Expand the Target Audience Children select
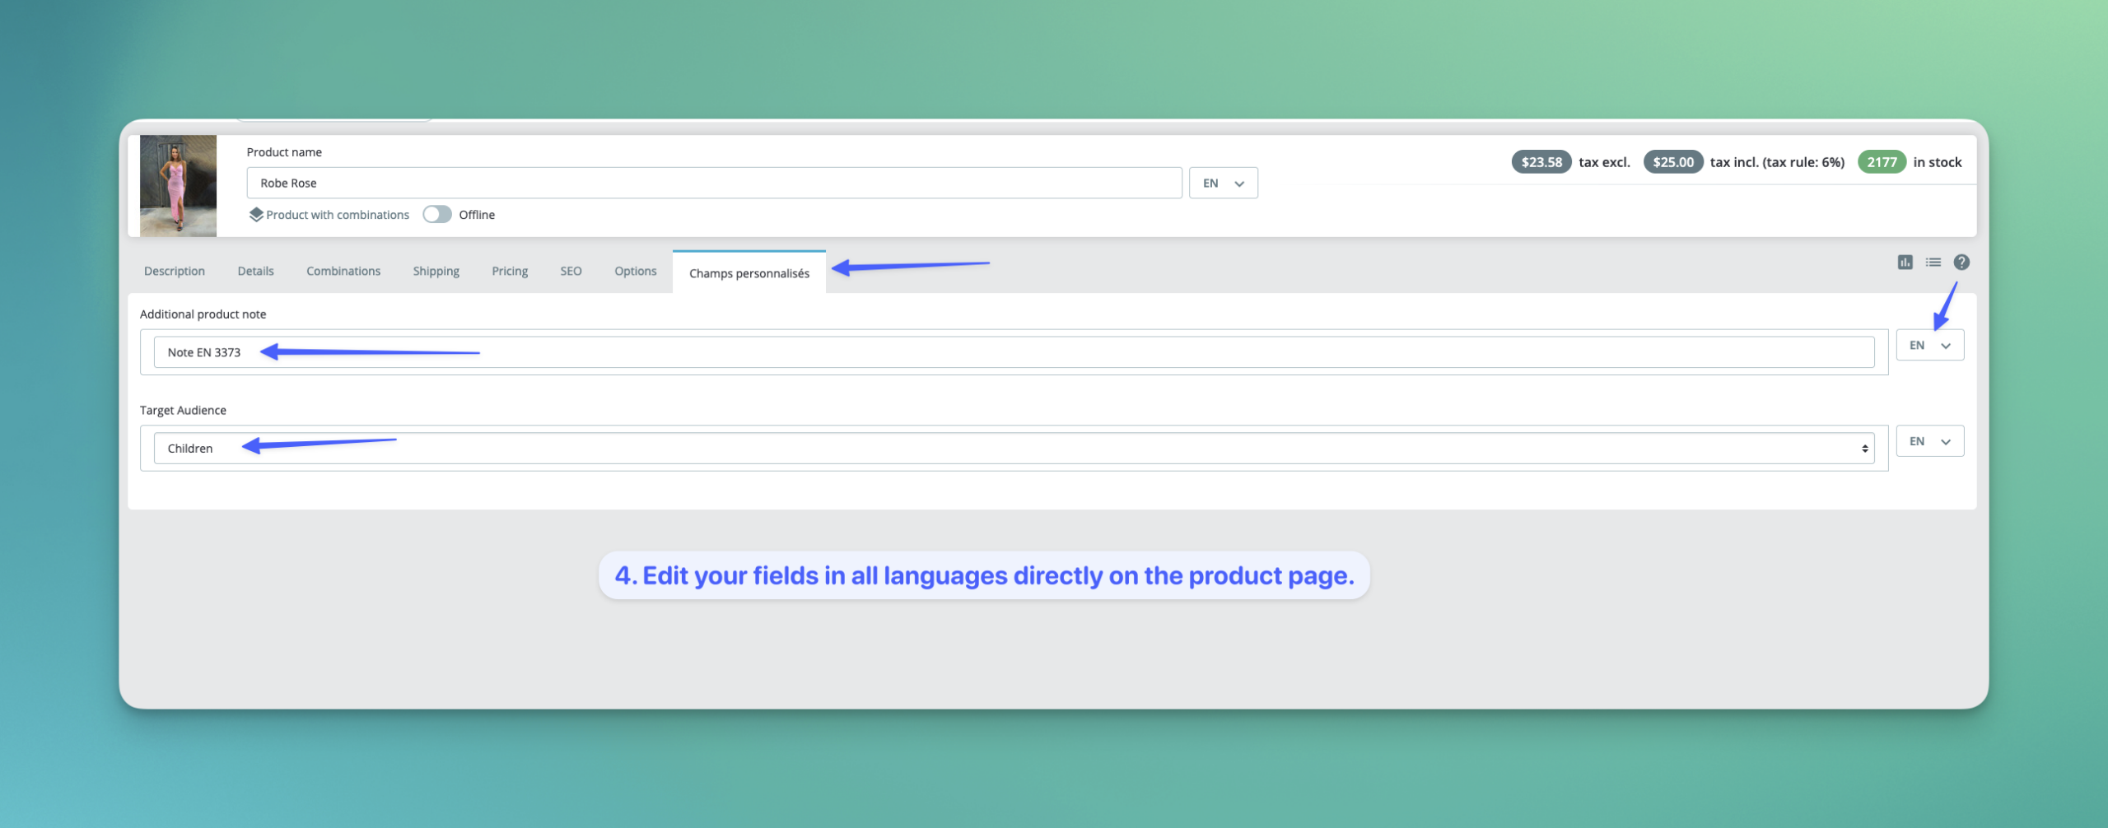 tap(1013, 449)
